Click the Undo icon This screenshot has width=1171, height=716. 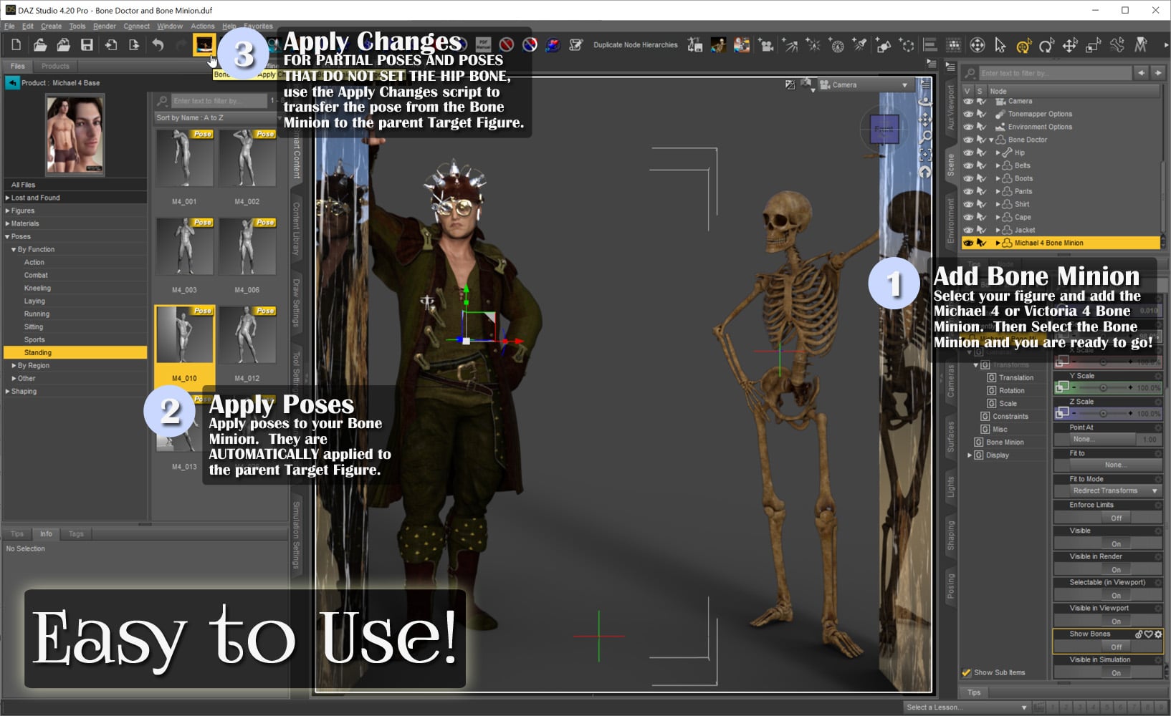point(156,44)
